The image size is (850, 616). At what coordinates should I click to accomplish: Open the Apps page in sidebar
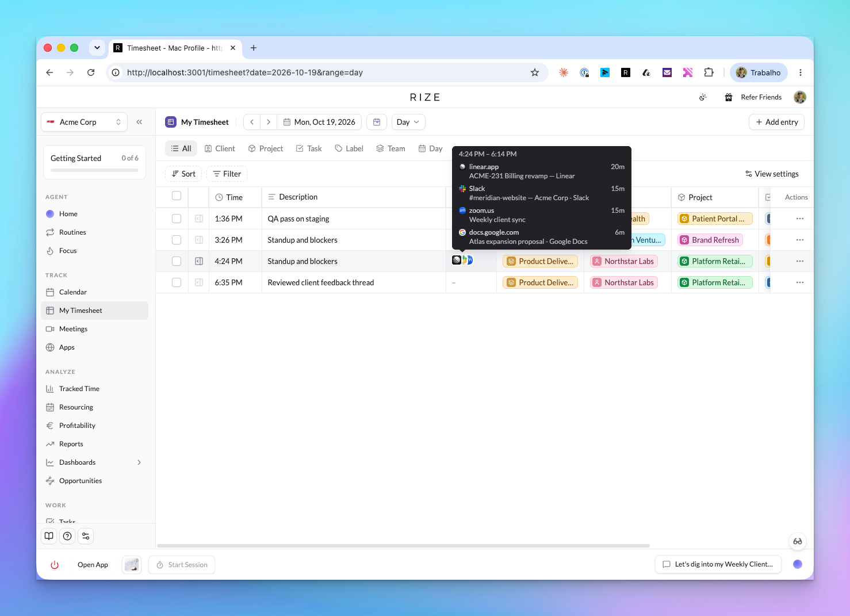94,347
